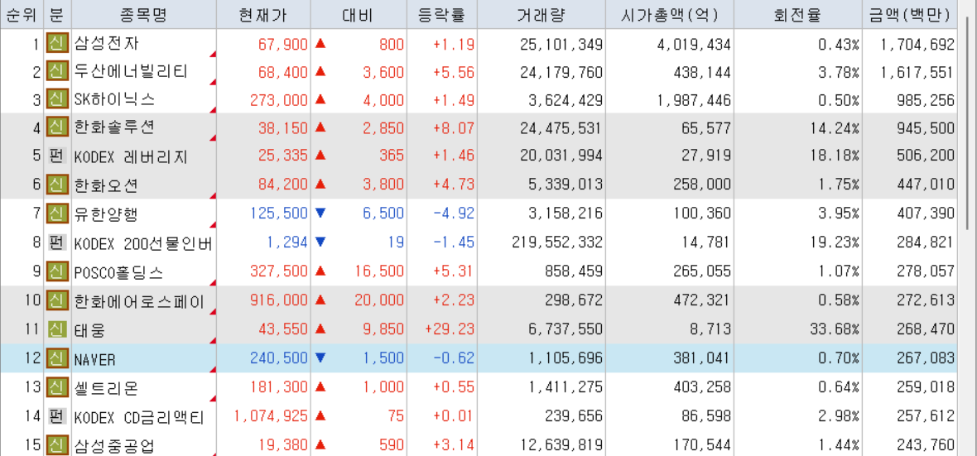Screen dimensions: 977x456
Task: Select the KODEX CD금리액티 row name
Action: pos(140,417)
